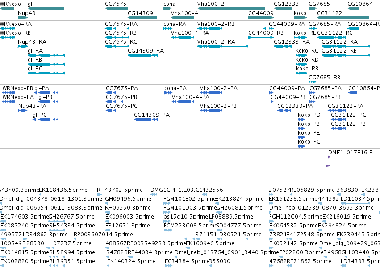380x268 pixels.
Task: Click the EC34384.5prime EST label
Action: click(x=187, y=261)
